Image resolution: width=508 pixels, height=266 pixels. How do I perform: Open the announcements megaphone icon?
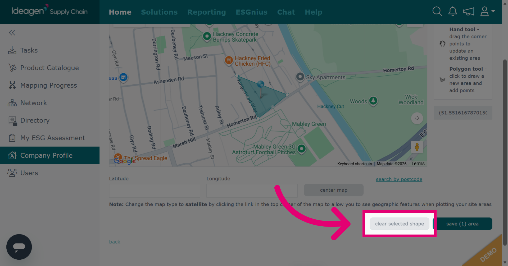click(x=469, y=11)
